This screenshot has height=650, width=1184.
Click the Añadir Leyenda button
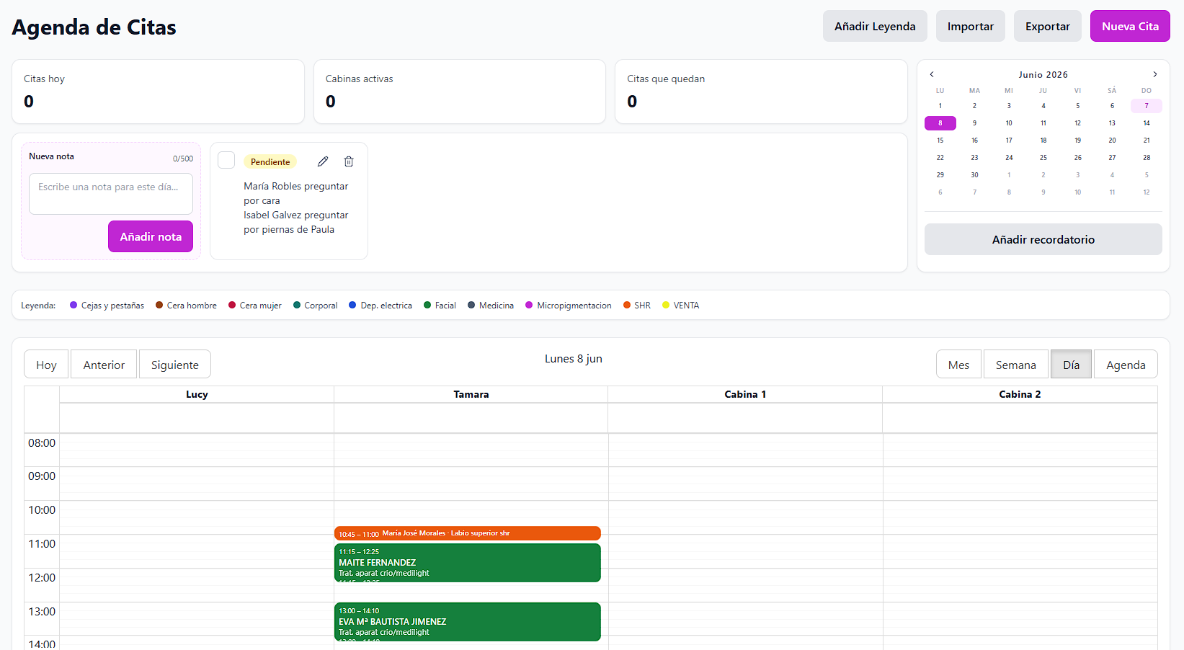875,26
